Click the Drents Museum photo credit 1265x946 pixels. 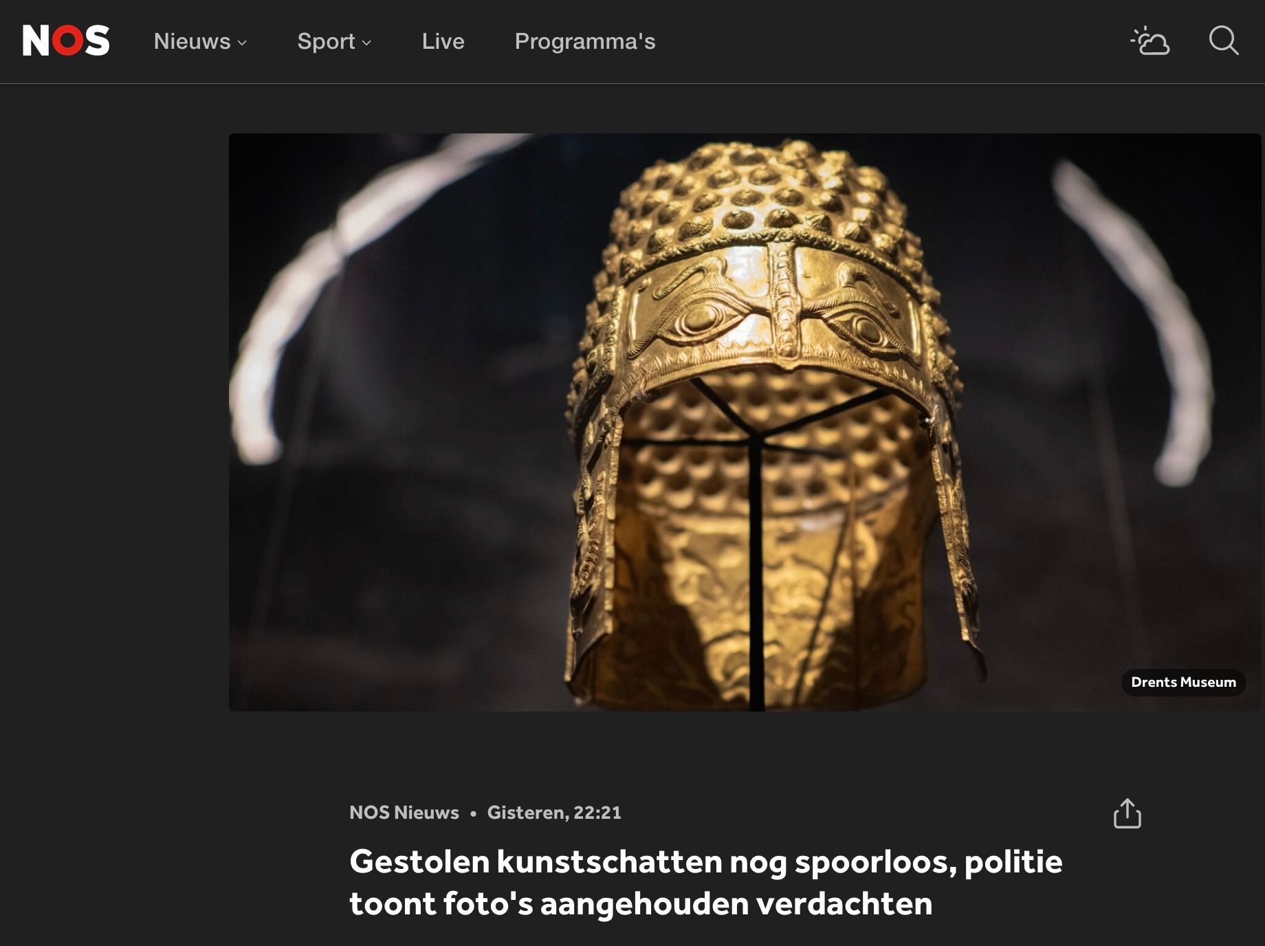point(1183,682)
